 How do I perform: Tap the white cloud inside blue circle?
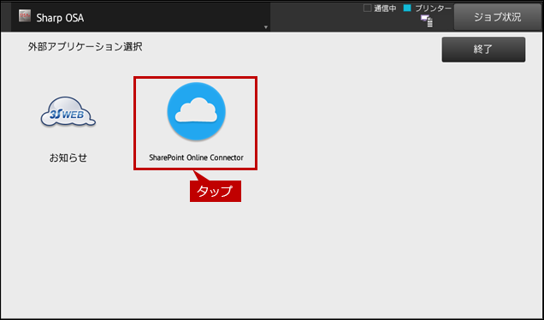[x=197, y=110]
